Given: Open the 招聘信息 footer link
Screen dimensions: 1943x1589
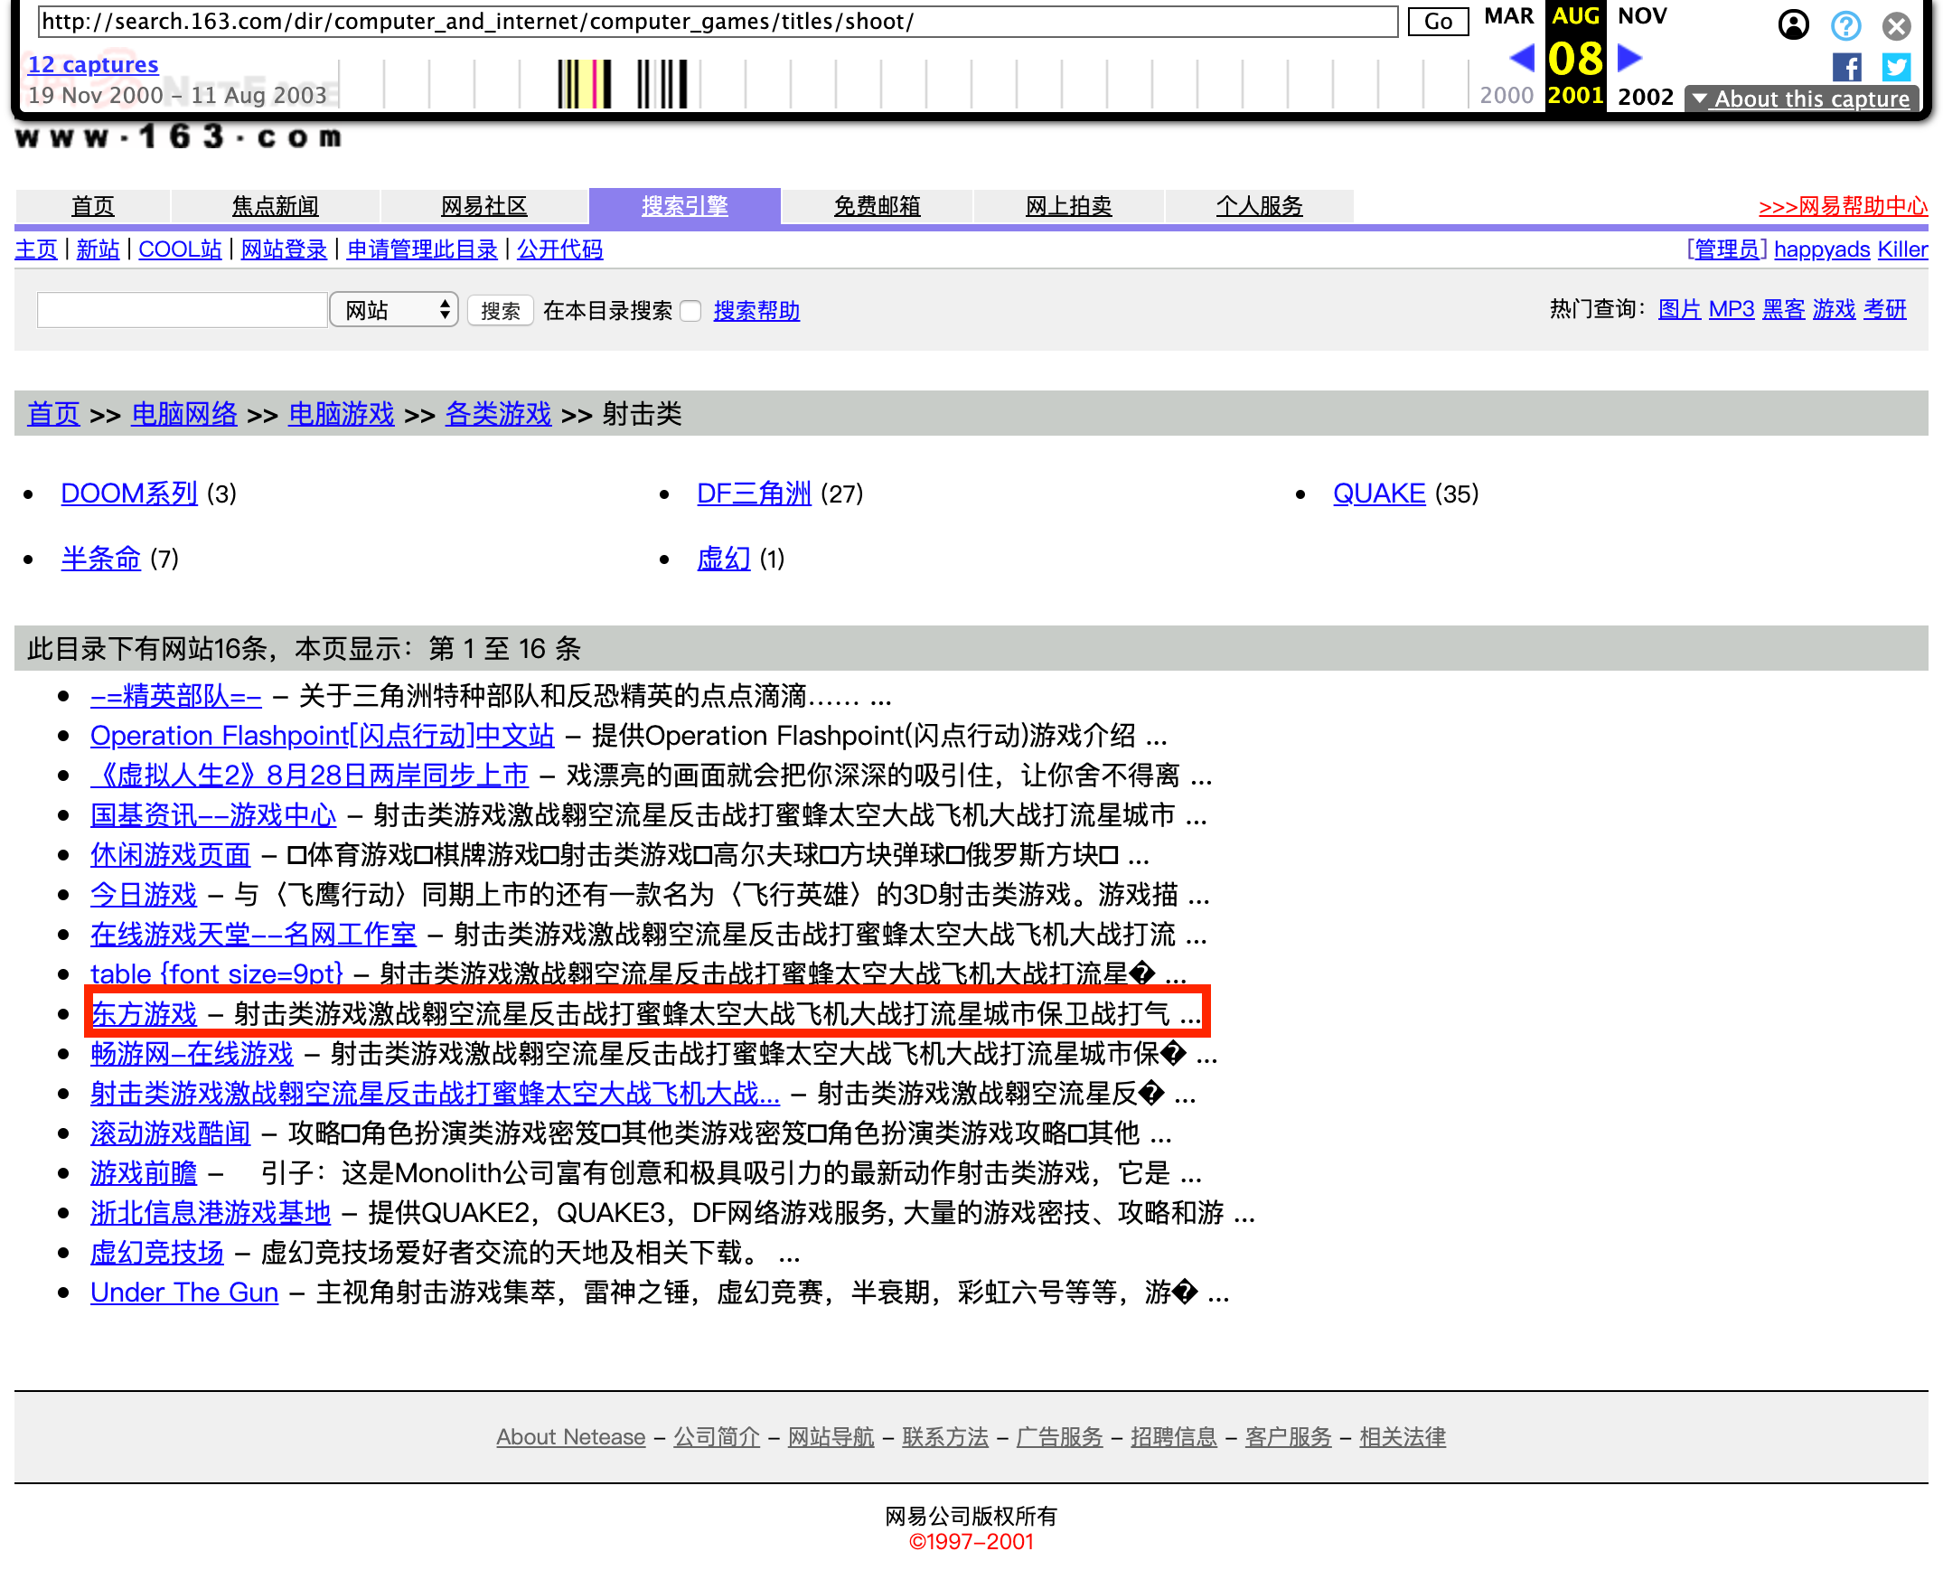Looking at the screenshot, I should pyautogui.click(x=1173, y=1438).
